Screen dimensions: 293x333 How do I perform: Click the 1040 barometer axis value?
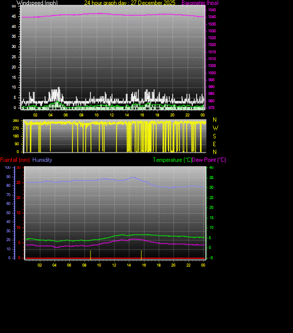(212, 17)
